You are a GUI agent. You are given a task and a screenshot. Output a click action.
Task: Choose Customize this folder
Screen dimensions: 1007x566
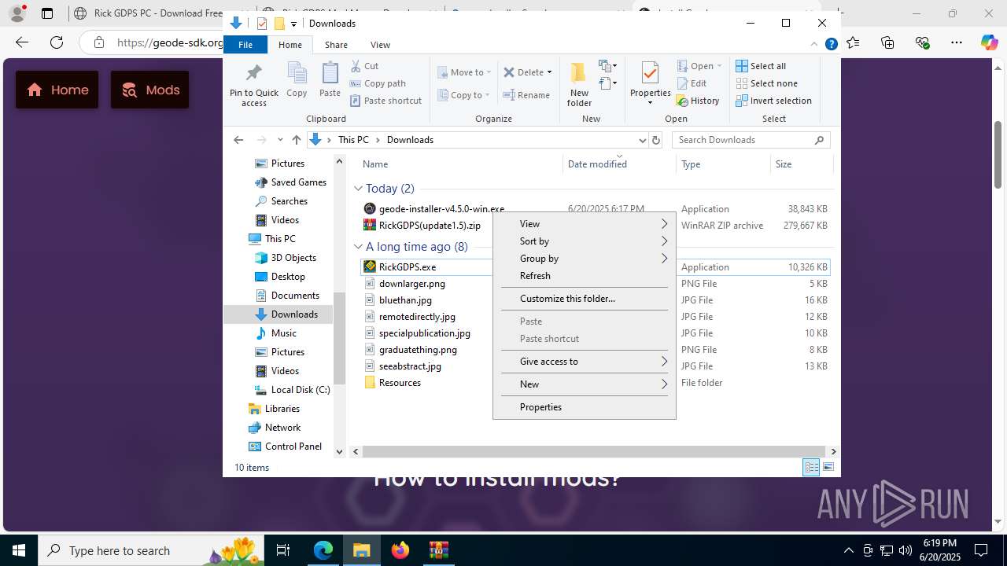click(584, 299)
